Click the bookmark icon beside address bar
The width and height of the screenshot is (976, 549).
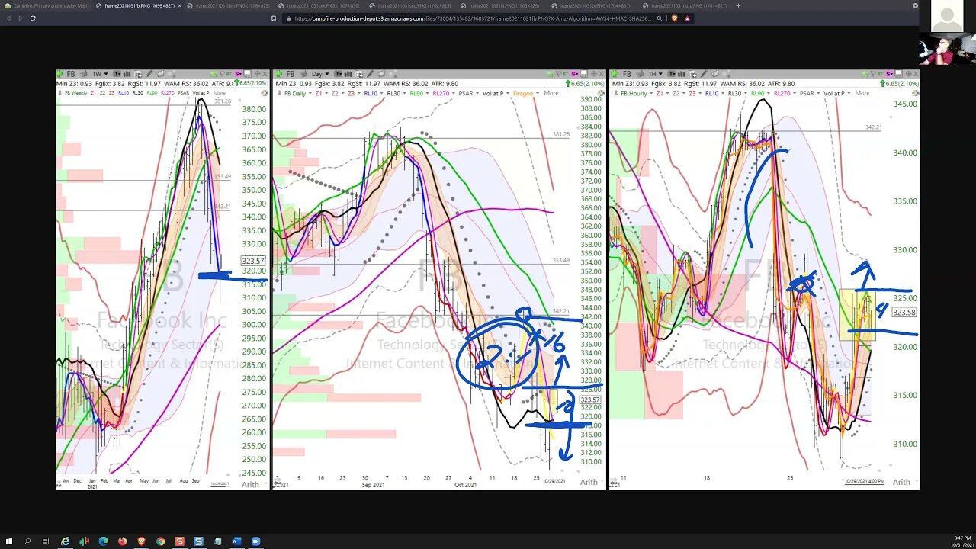click(273, 18)
